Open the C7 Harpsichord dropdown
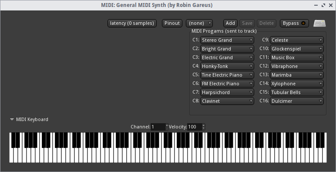336x172 pixels. pos(227,92)
